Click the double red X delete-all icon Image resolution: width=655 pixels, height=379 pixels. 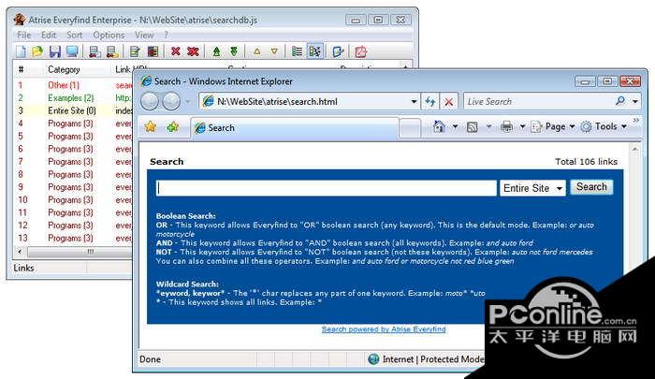[193, 51]
